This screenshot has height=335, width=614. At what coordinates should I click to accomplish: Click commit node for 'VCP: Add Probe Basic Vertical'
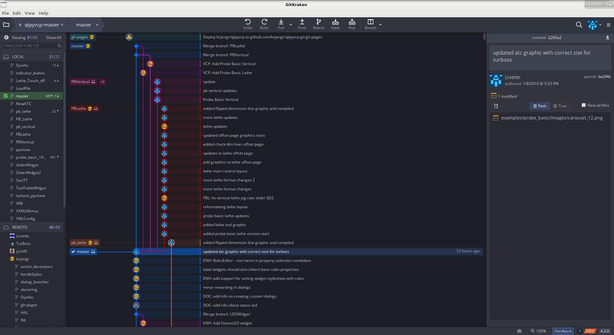(x=150, y=64)
